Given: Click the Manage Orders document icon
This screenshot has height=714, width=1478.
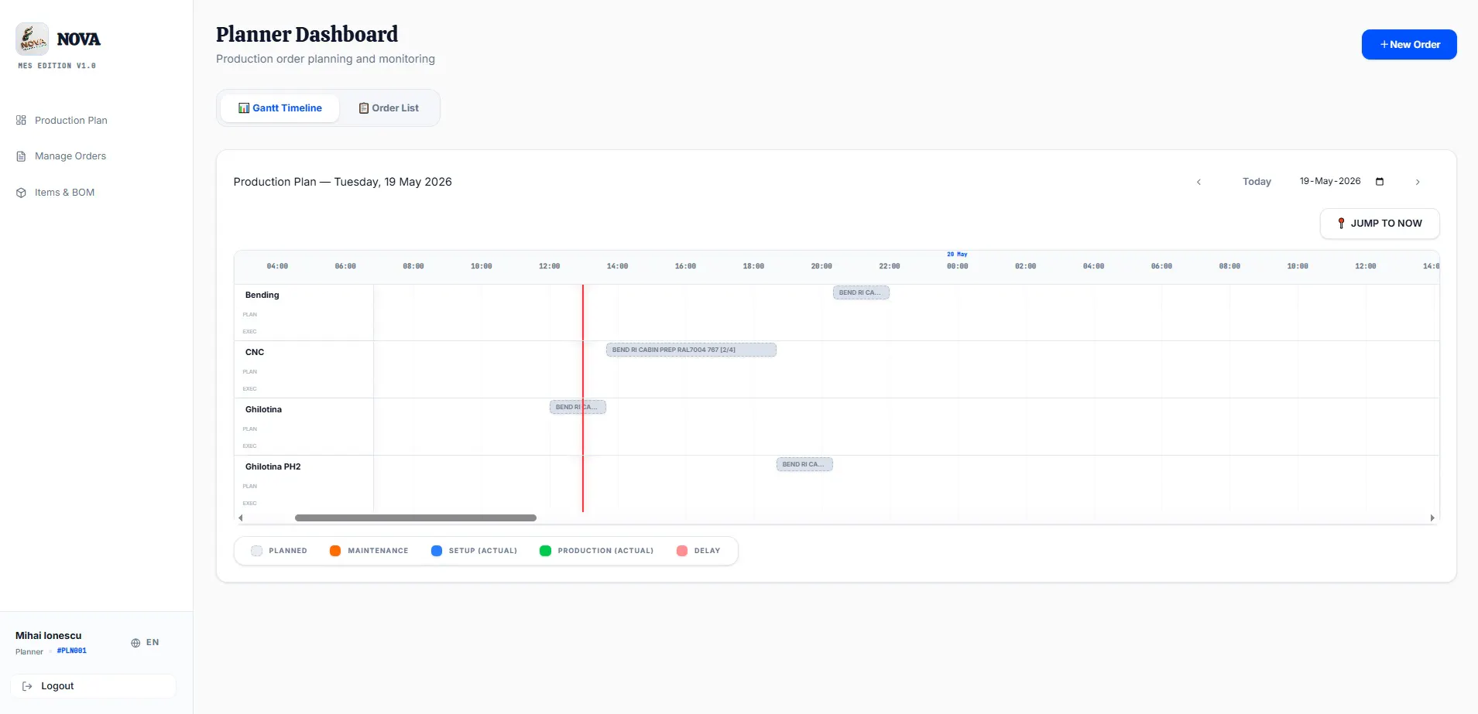Looking at the screenshot, I should [x=21, y=156].
